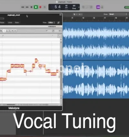Open the View Editor dropdown in plugin
129x137 pixels.
(51, 23)
